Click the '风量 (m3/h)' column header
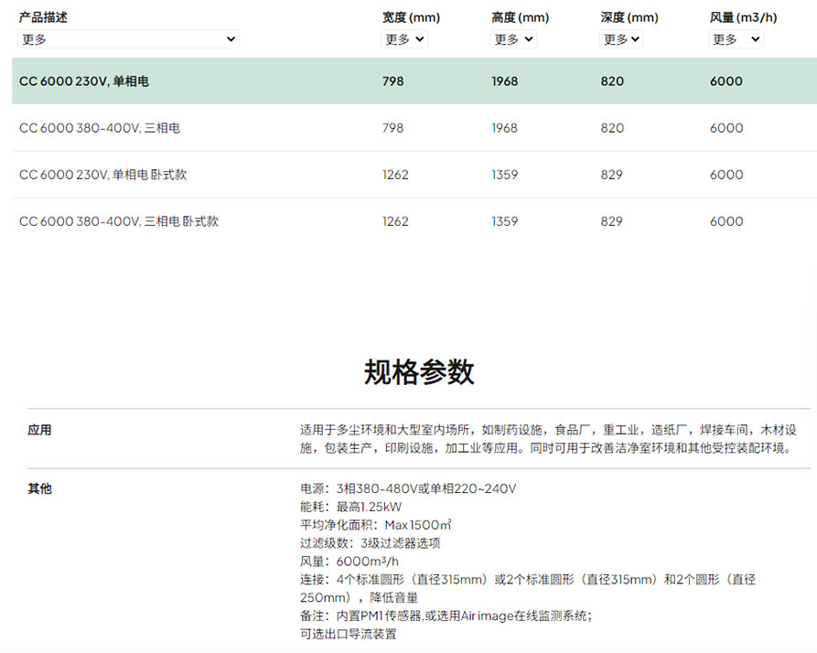 pos(743,17)
